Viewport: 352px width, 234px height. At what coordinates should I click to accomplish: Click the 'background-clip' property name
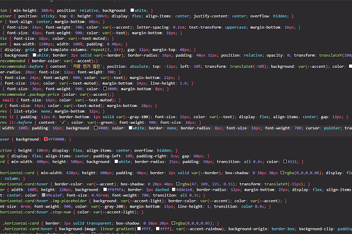[316, 229]
